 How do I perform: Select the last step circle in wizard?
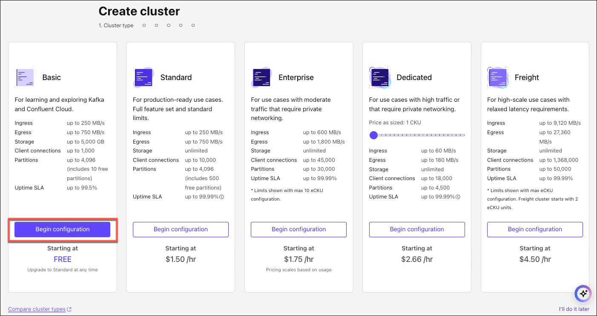[193, 26]
